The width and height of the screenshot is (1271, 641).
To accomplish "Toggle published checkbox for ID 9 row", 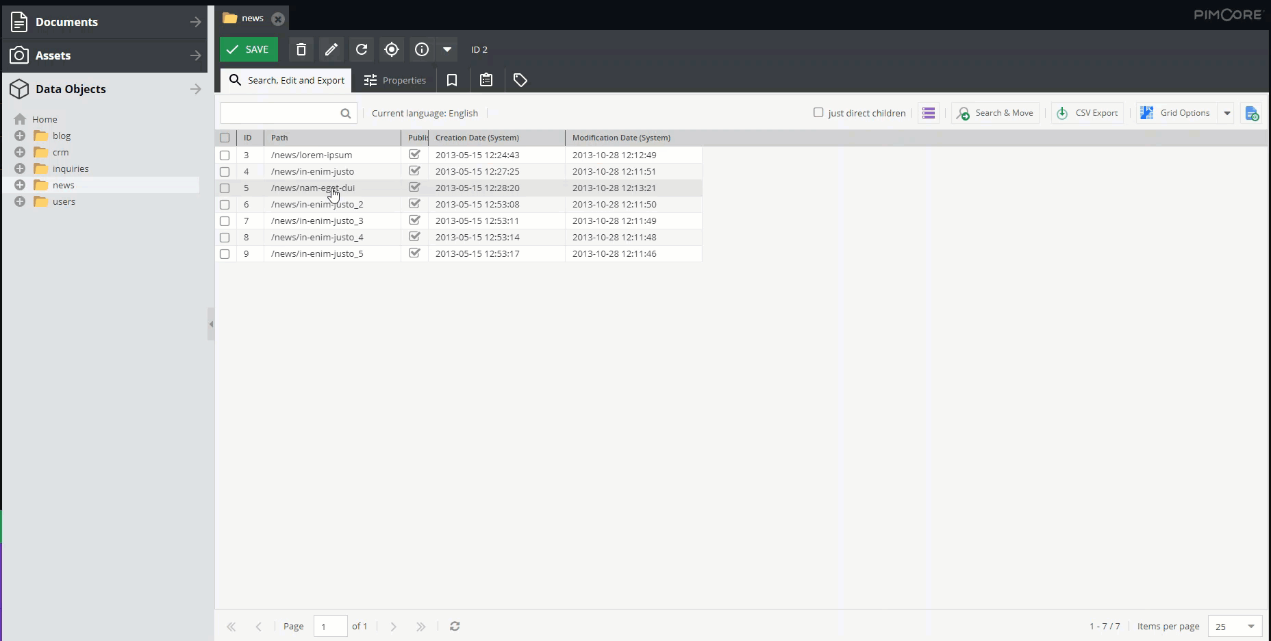I will [414, 253].
